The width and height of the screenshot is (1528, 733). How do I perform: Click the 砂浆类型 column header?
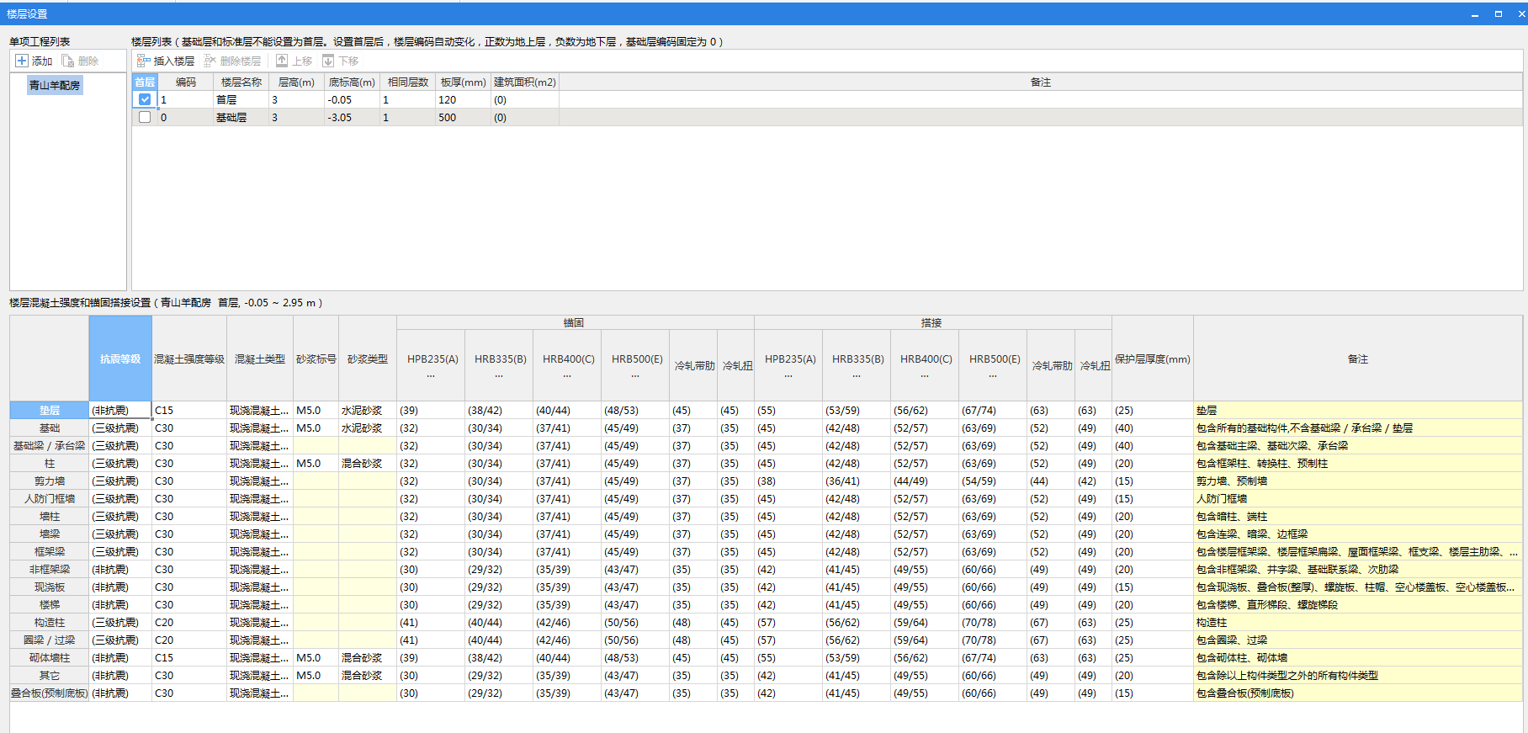coord(368,359)
